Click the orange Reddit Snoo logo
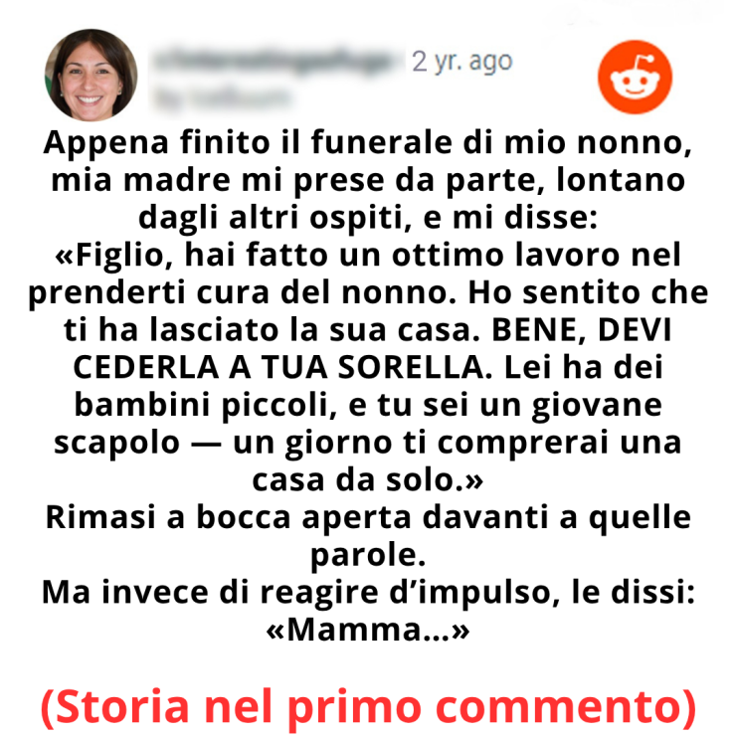This screenshot has width=736, height=736. point(635,77)
